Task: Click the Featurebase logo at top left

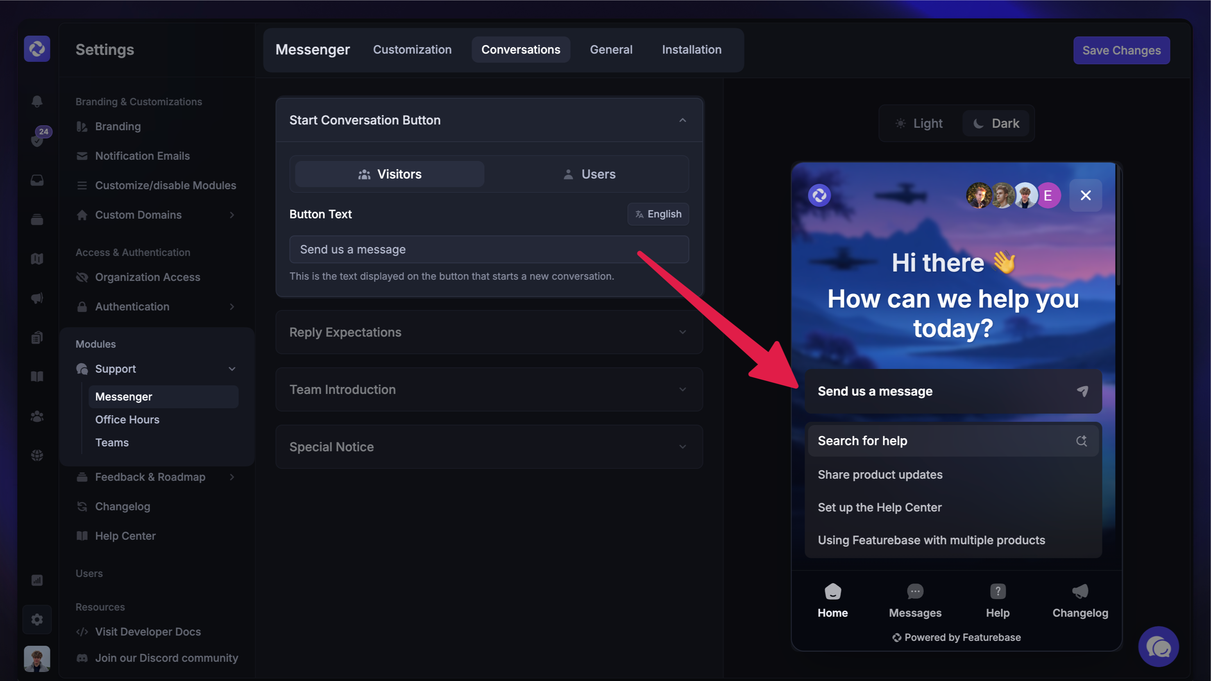Action: click(x=37, y=49)
